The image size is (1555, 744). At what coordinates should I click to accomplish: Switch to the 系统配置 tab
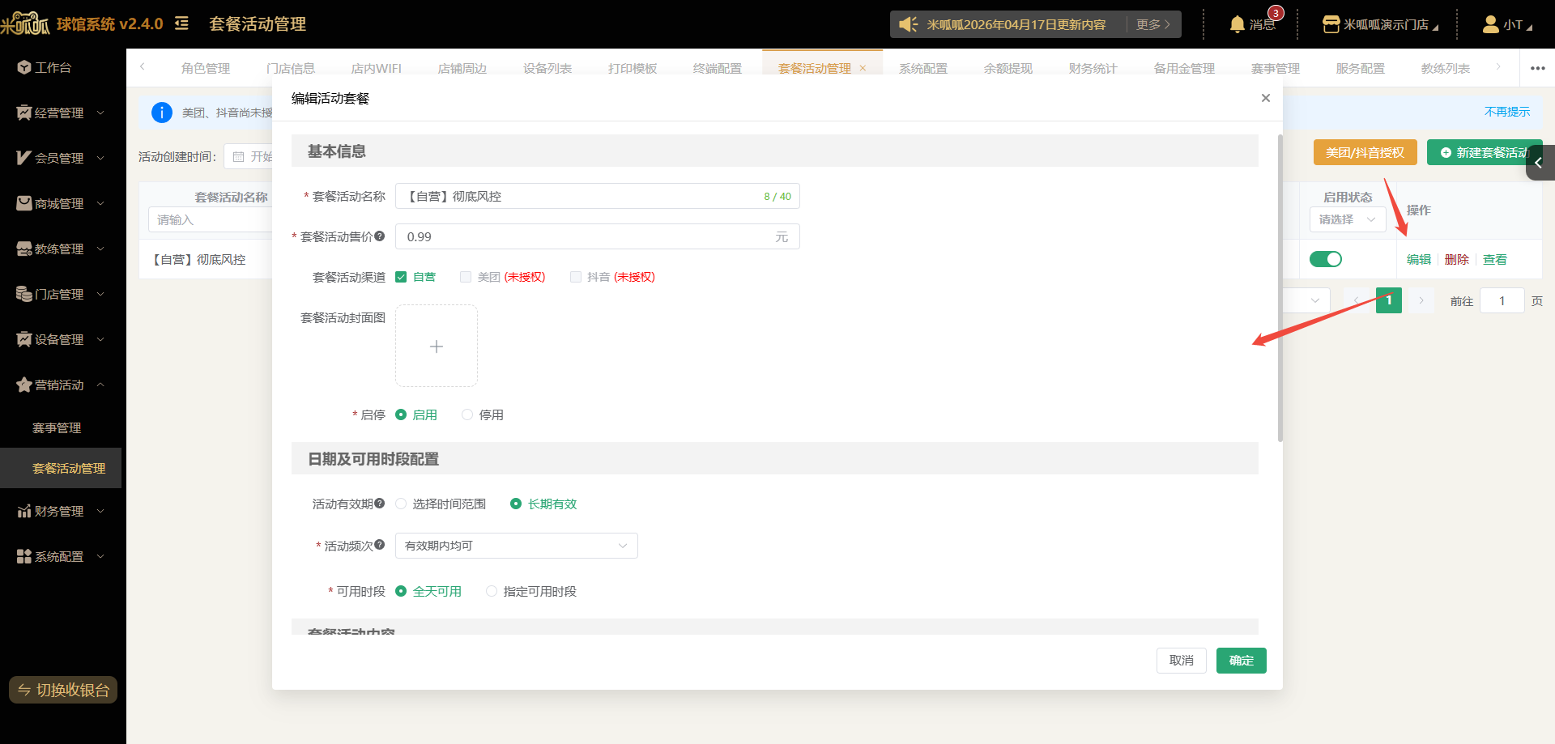[x=923, y=68]
